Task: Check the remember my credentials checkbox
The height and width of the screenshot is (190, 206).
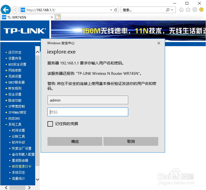Action: 50,124
